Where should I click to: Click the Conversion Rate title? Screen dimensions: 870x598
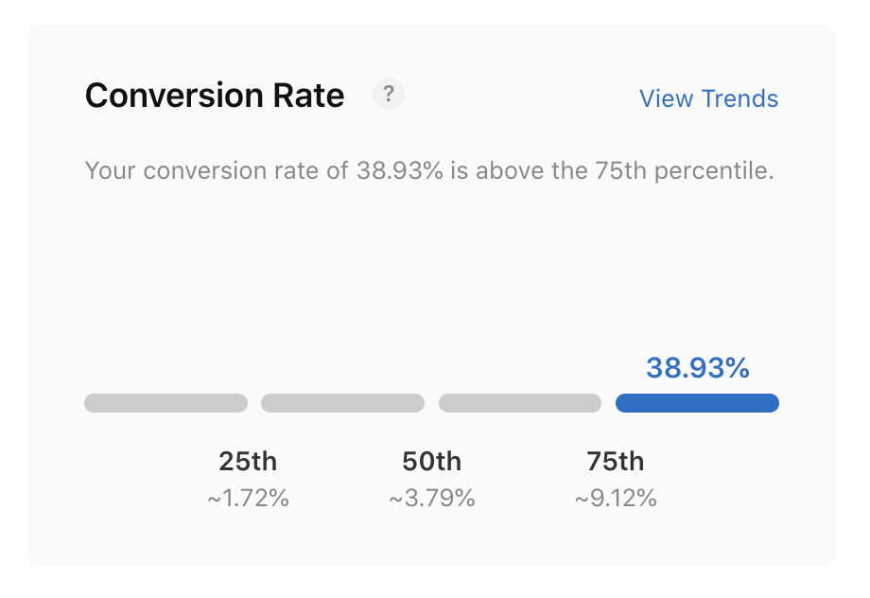[214, 95]
